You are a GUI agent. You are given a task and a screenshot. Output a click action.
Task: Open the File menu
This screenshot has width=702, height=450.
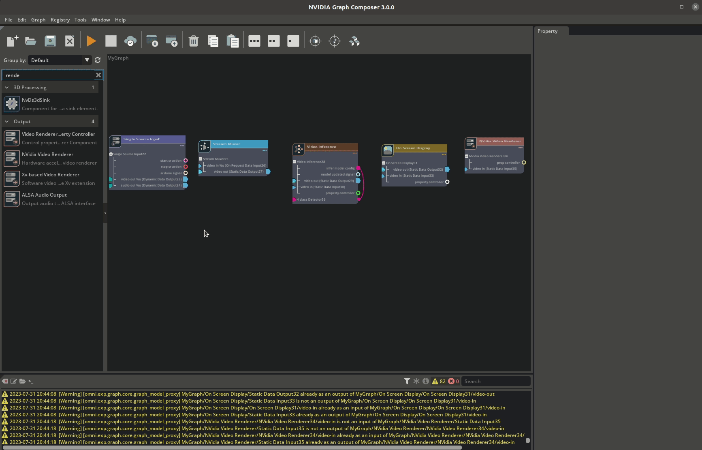(9, 19)
